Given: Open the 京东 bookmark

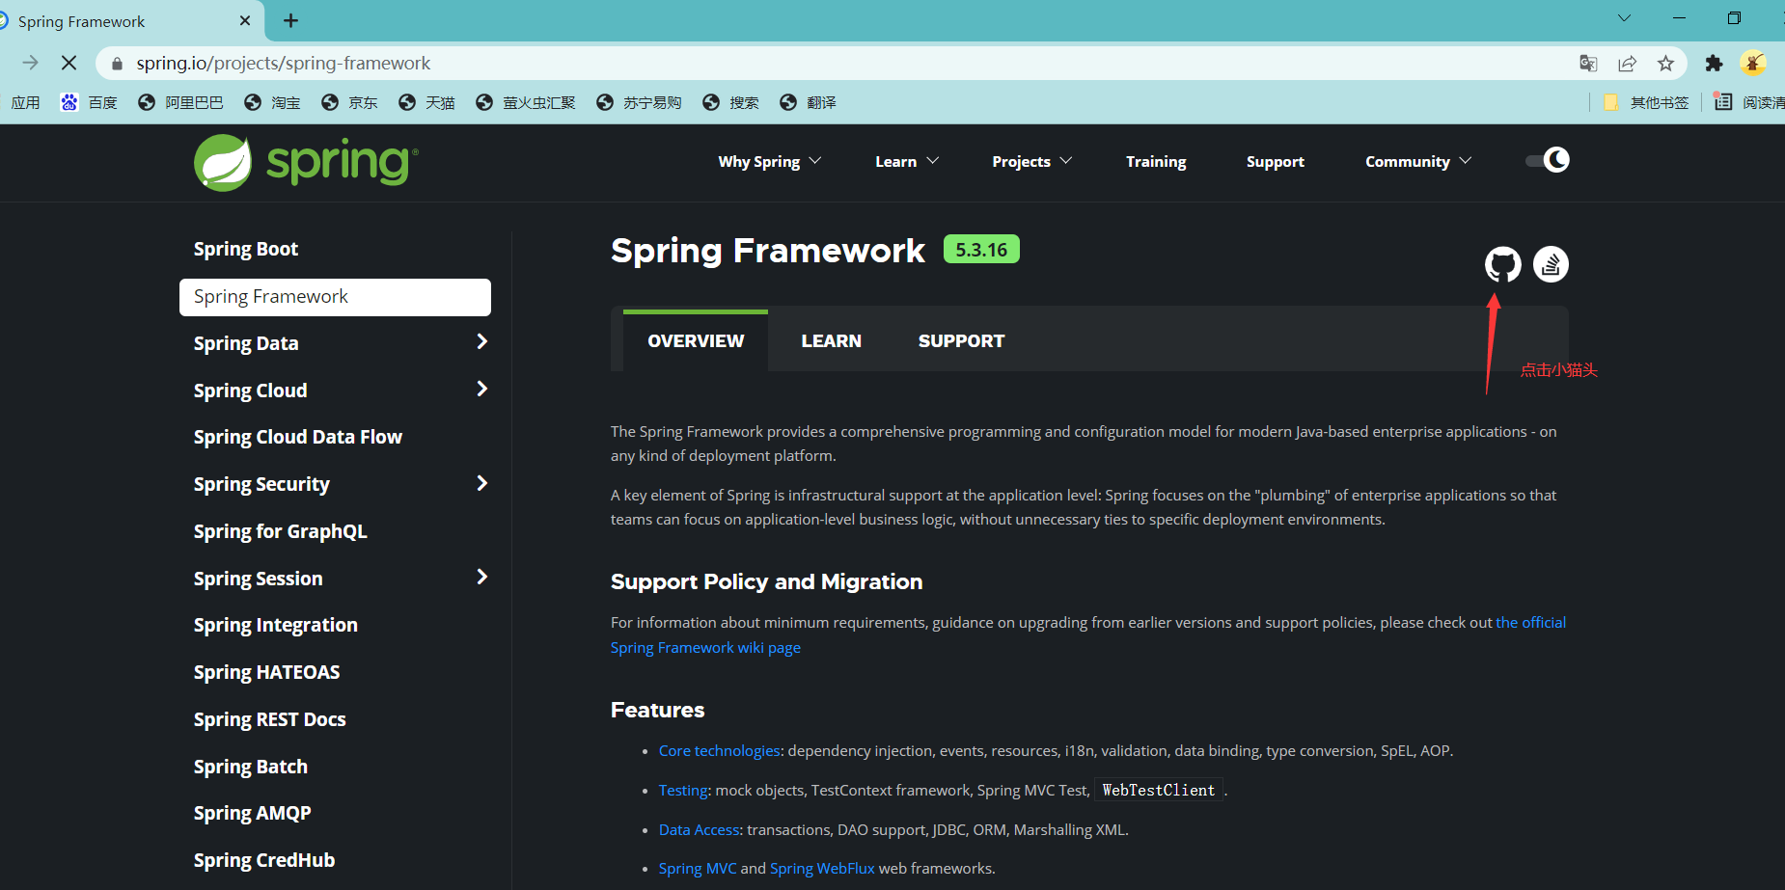Looking at the screenshot, I should 349,102.
